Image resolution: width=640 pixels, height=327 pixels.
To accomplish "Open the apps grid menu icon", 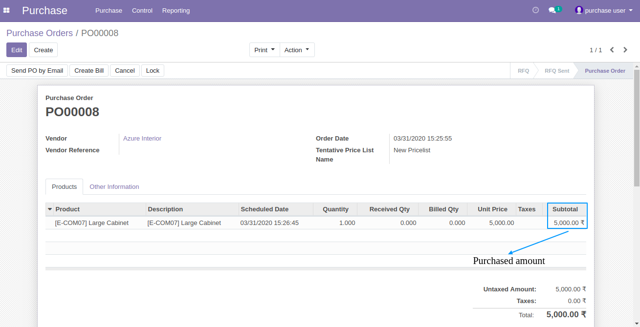I will pos(6,10).
